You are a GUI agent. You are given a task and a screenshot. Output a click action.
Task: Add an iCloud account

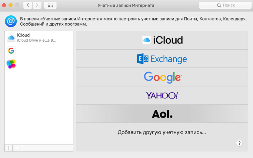coord(162,40)
